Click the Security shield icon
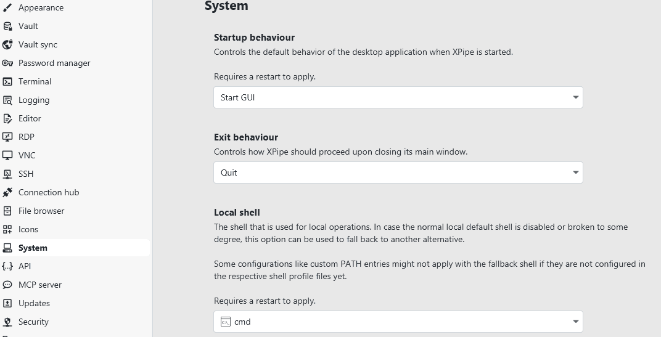Image resolution: width=661 pixels, height=337 pixels. pyautogui.click(x=7, y=322)
